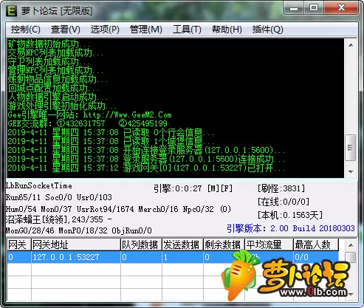Click the 剩余数据 column header
This screenshot has width=364, height=308.
click(224, 244)
